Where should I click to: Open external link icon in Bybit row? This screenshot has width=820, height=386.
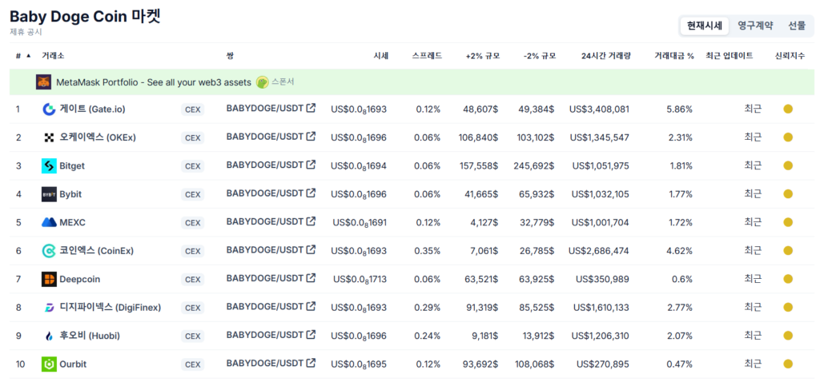312,193
